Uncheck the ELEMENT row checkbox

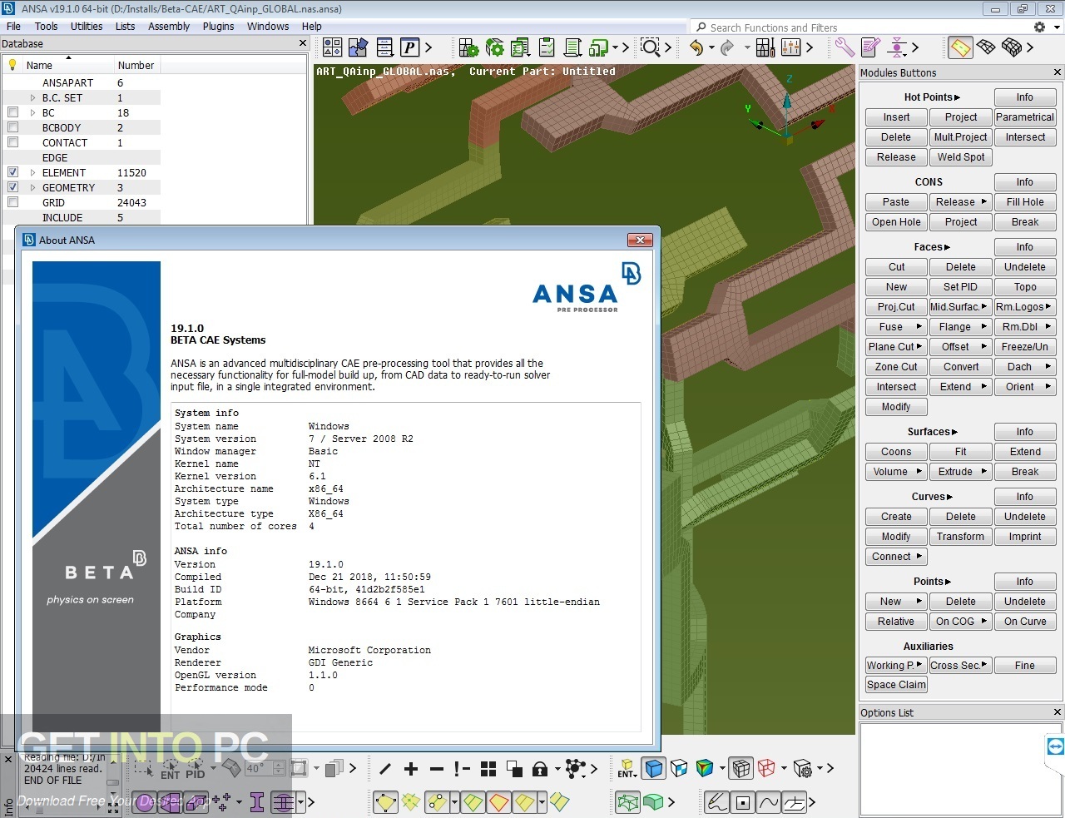point(12,172)
